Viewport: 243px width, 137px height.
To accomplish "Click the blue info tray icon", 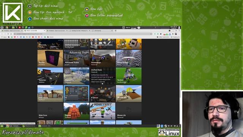I will click(x=162, y=126).
